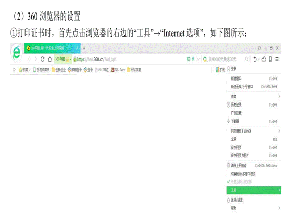The width and height of the screenshot is (288, 224).
Task: Open the 创新创业 bookmark folder
Action: 59,70
